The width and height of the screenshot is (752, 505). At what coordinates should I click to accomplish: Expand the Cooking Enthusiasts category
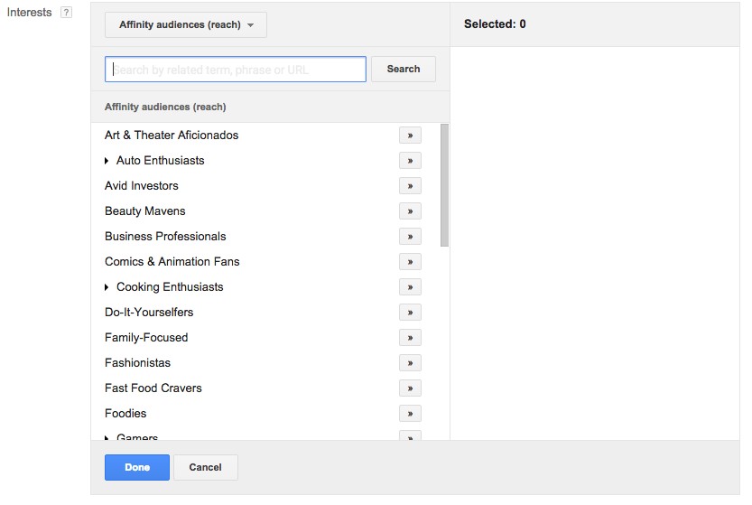pos(107,287)
